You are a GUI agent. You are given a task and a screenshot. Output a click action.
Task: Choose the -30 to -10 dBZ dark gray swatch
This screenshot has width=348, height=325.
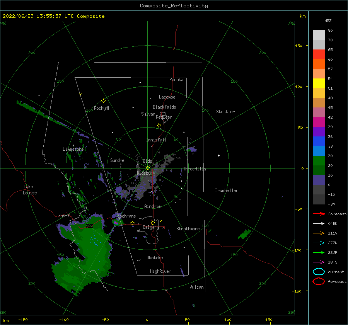(x=319, y=199)
